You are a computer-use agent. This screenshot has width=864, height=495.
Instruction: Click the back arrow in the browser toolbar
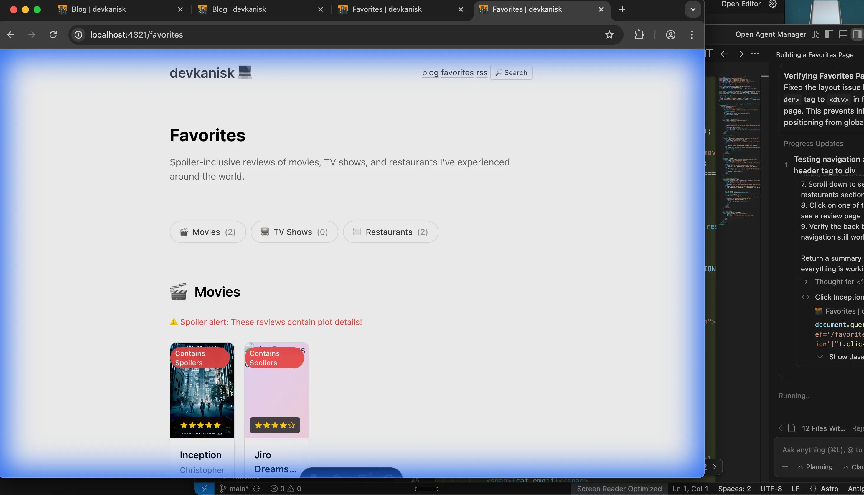[x=11, y=34]
